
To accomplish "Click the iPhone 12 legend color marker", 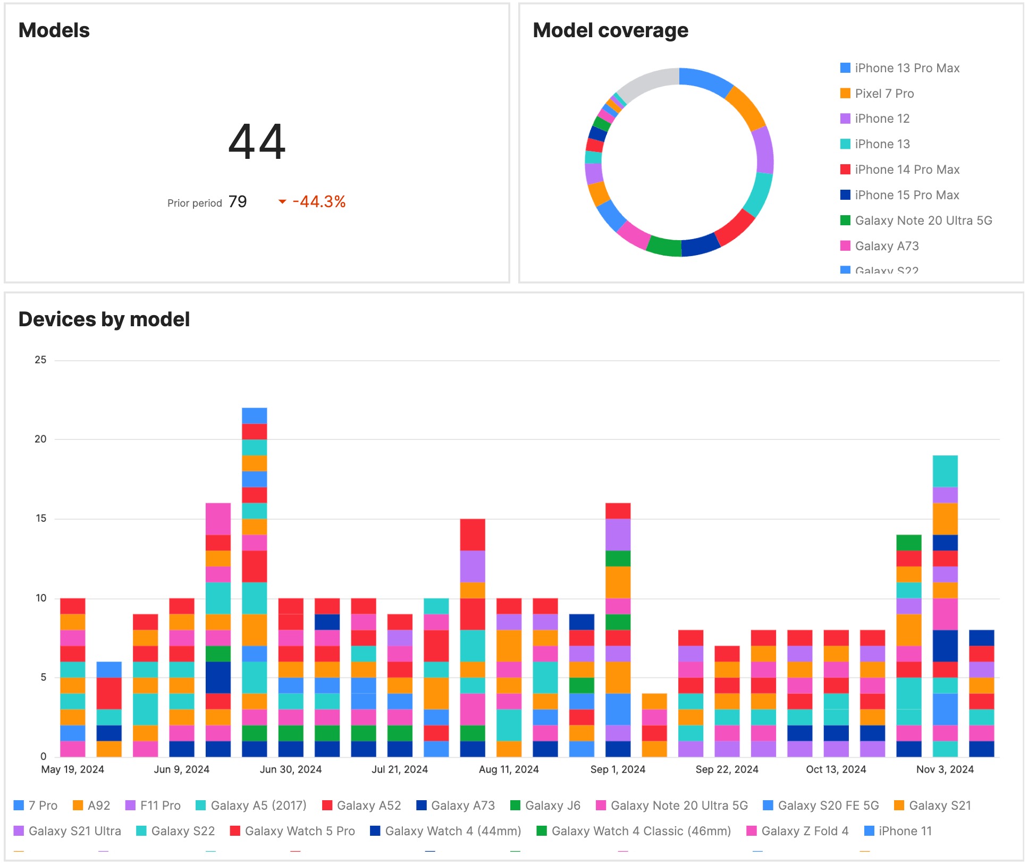I will coord(845,118).
